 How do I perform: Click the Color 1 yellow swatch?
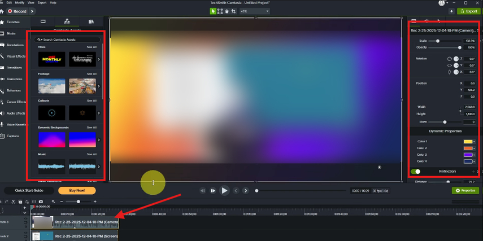click(x=468, y=142)
